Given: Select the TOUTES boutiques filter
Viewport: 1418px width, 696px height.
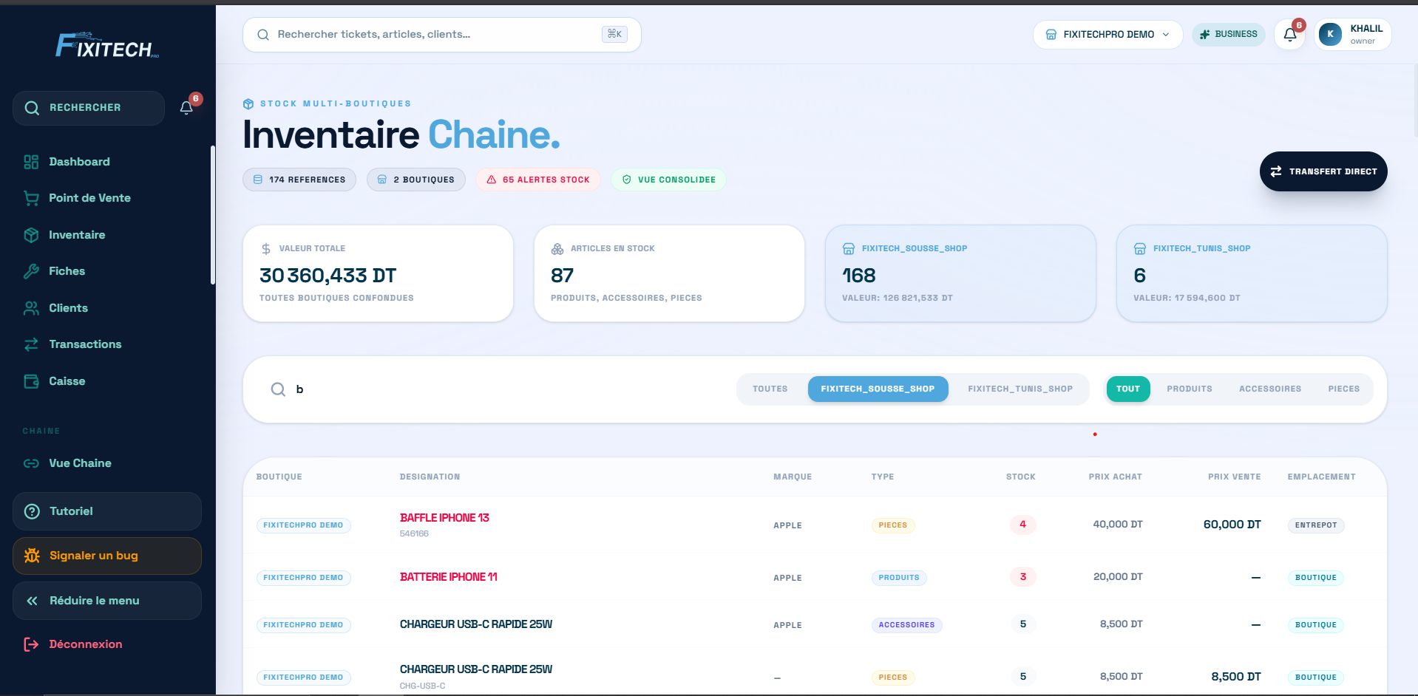Looking at the screenshot, I should click(x=770, y=389).
